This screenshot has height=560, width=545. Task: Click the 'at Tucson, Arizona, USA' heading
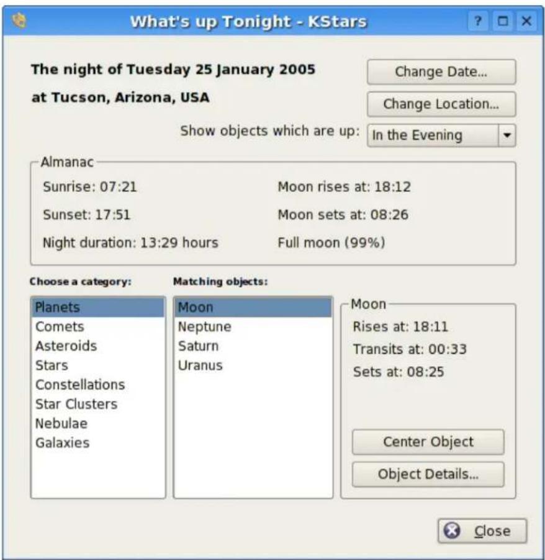(x=120, y=98)
